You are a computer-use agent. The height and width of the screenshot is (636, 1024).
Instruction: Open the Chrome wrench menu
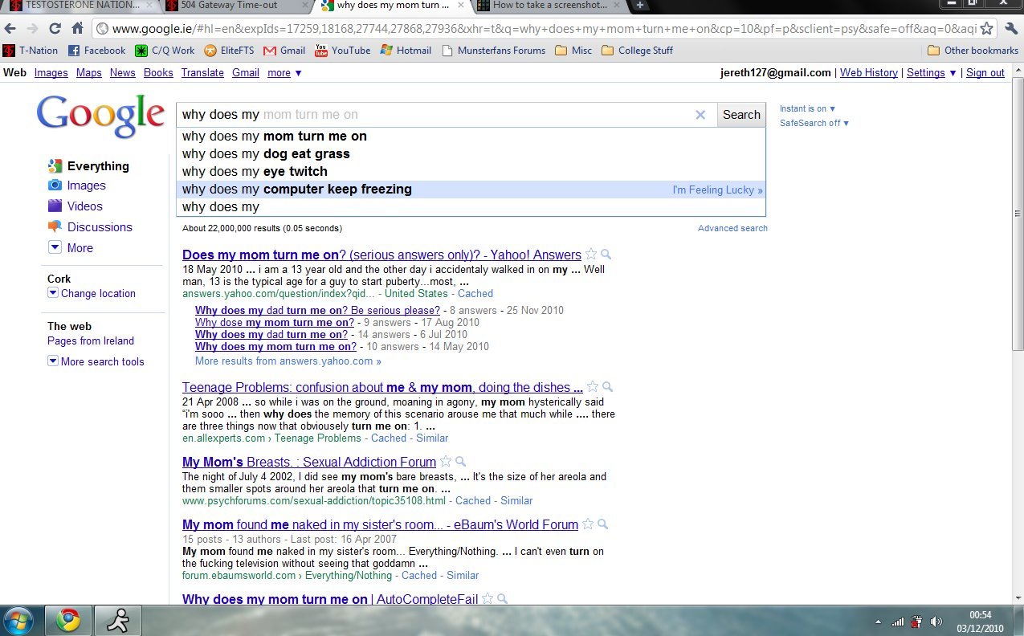[1011, 29]
